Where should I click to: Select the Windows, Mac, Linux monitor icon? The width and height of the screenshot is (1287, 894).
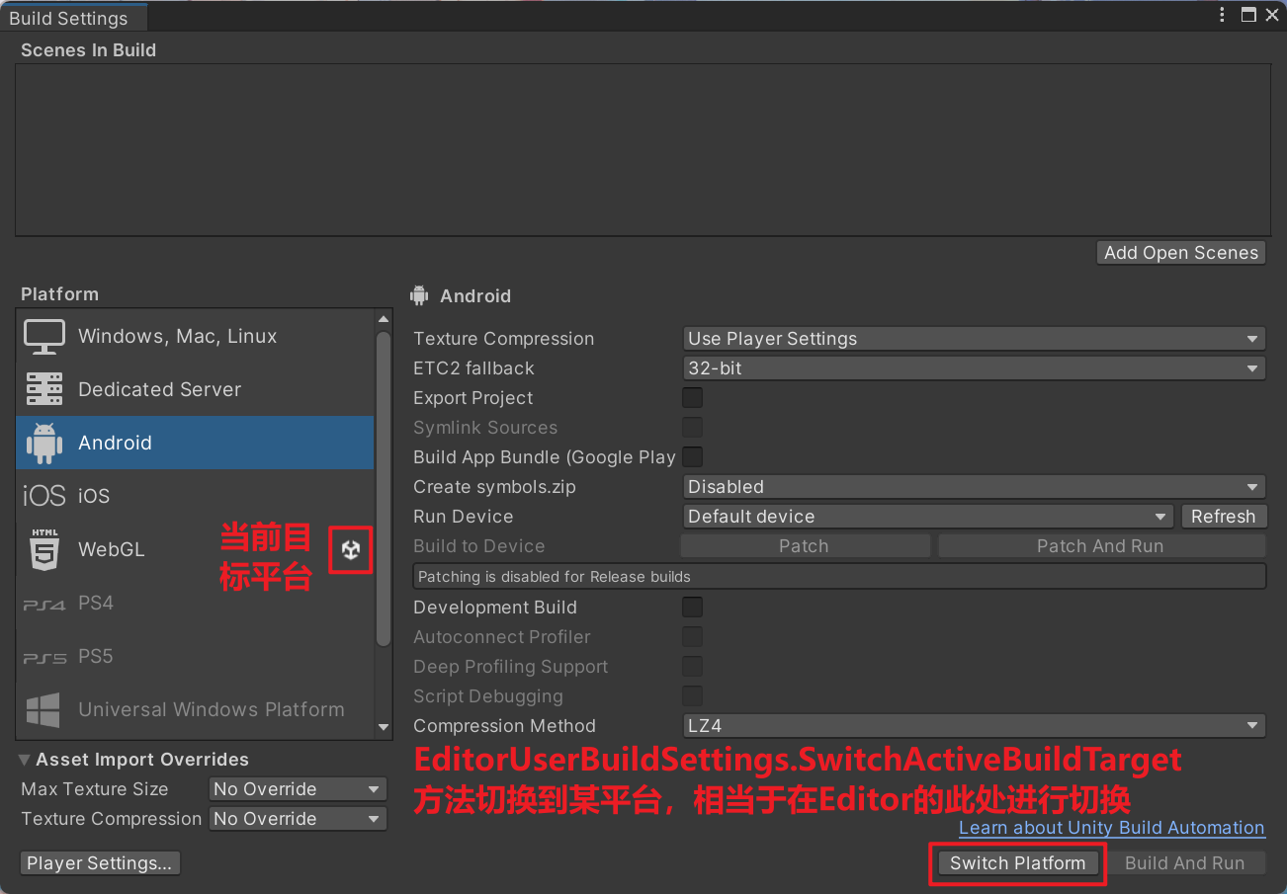pos(43,337)
